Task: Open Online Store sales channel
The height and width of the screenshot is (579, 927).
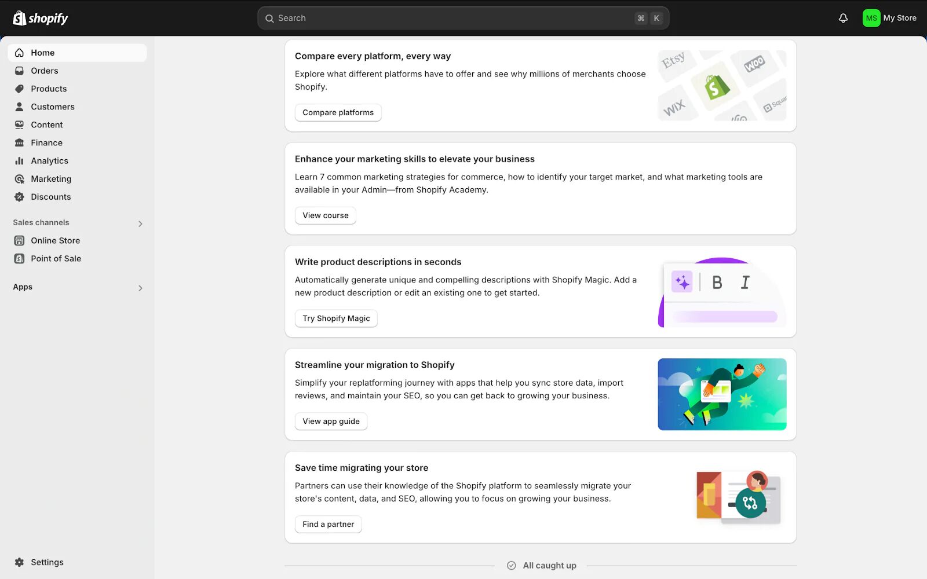Action: point(77,240)
